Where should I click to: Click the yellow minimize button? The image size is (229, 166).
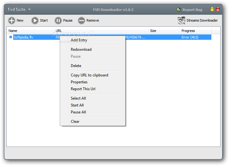(x=212, y=9)
